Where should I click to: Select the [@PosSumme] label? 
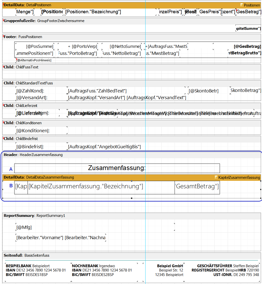point(35,46)
